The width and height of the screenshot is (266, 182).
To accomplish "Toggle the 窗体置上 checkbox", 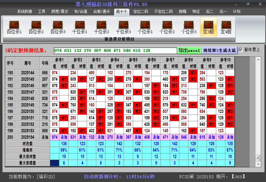I will pos(240,50).
